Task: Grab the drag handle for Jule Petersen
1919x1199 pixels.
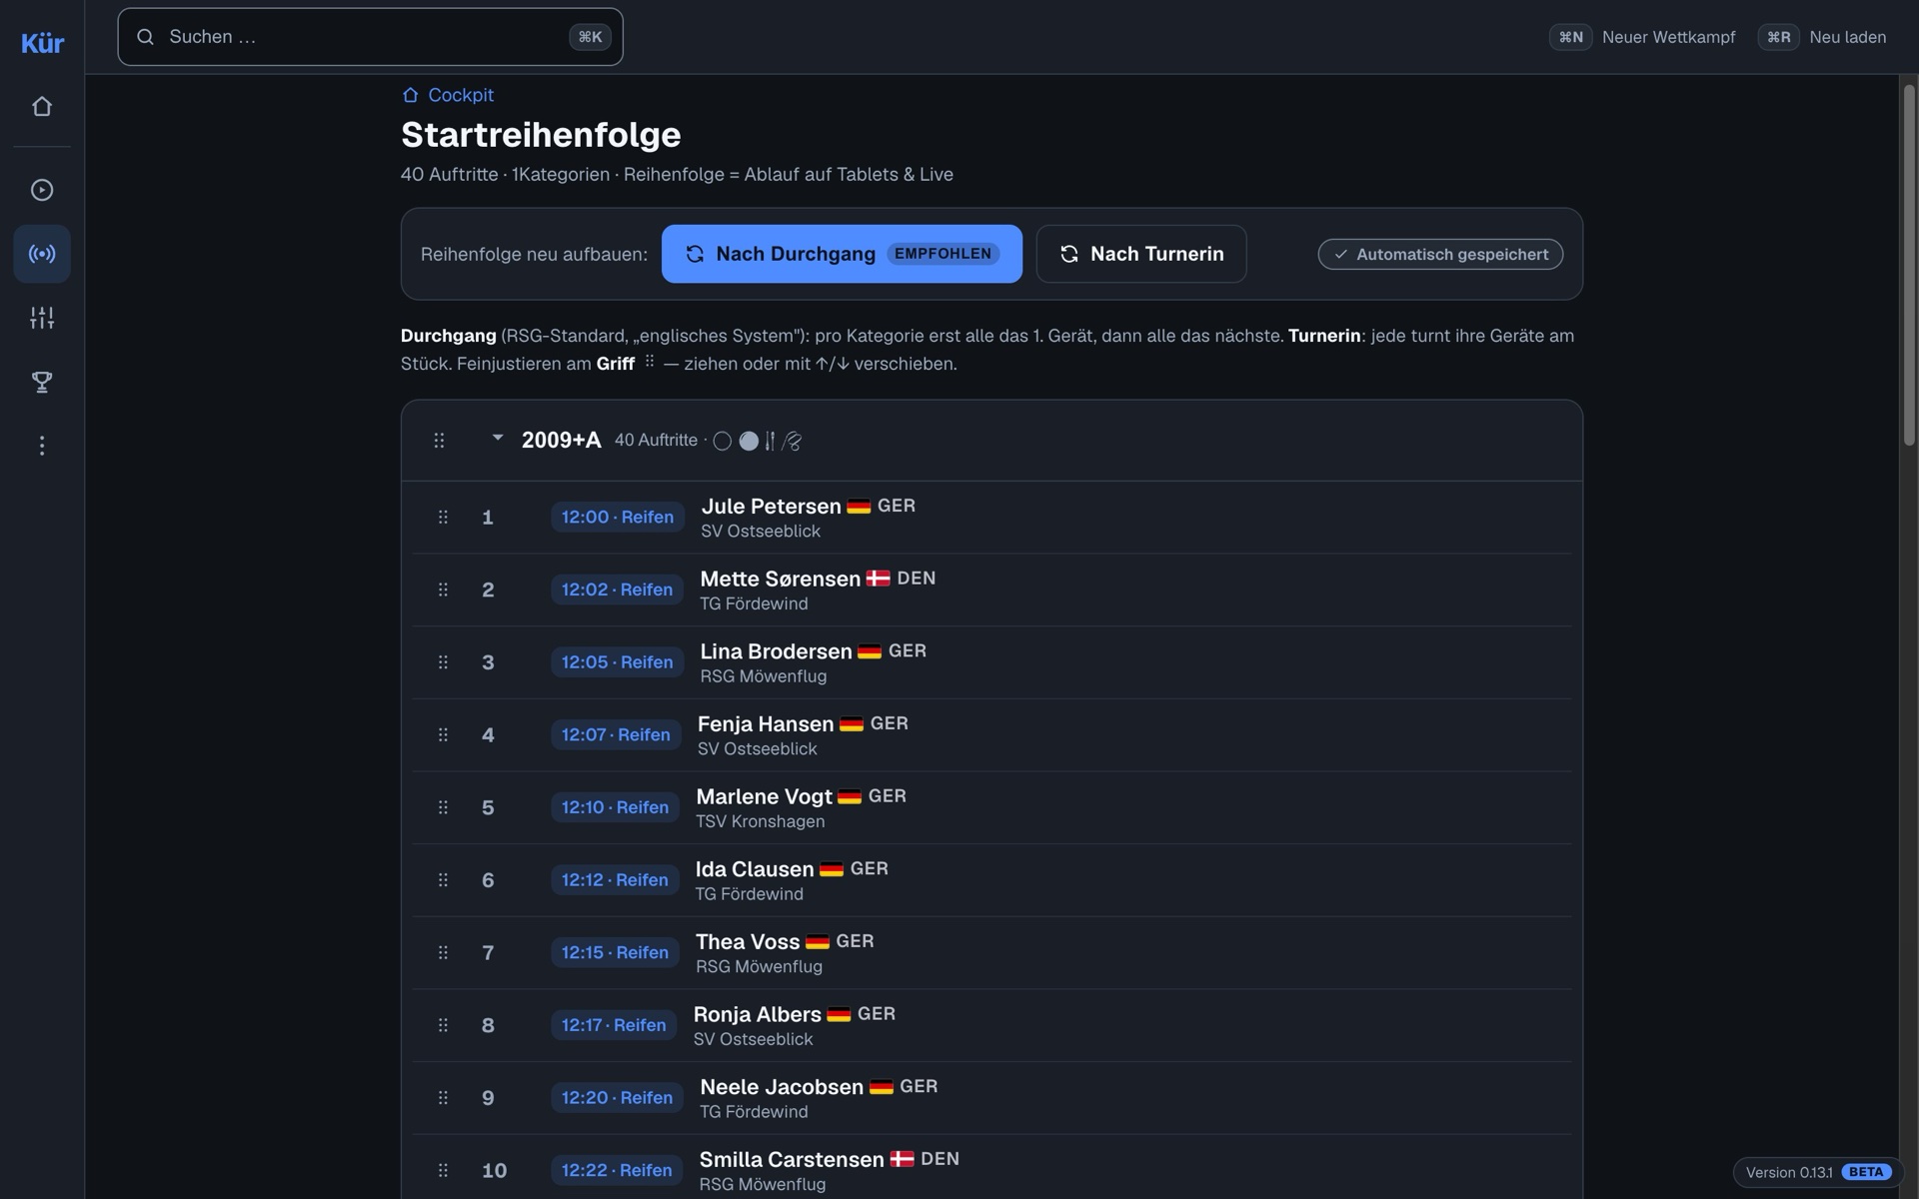Action: click(443, 518)
